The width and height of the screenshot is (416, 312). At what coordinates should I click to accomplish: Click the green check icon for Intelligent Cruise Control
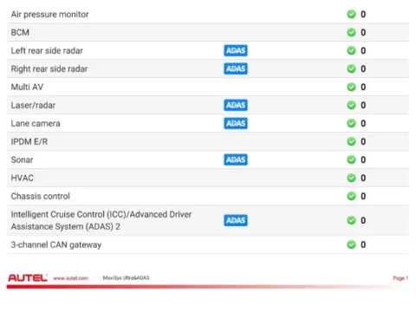coord(351,220)
